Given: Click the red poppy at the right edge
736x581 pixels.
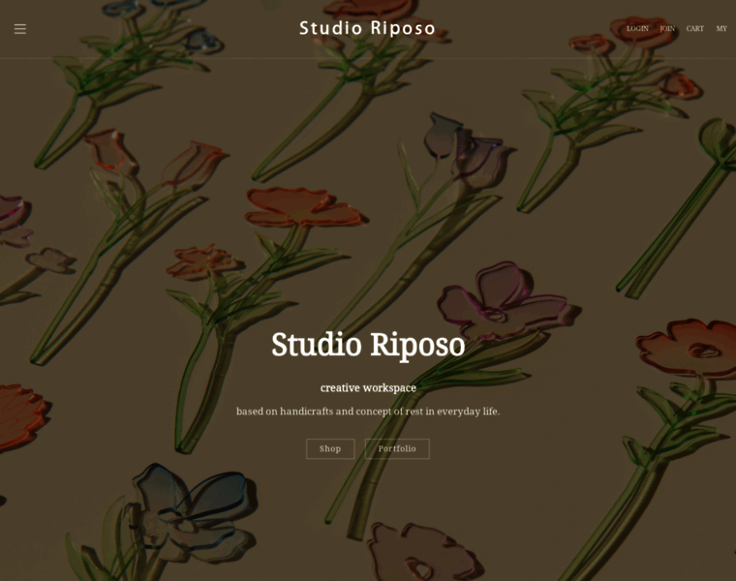Looking at the screenshot, I should pyautogui.click(x=688, y=348).
